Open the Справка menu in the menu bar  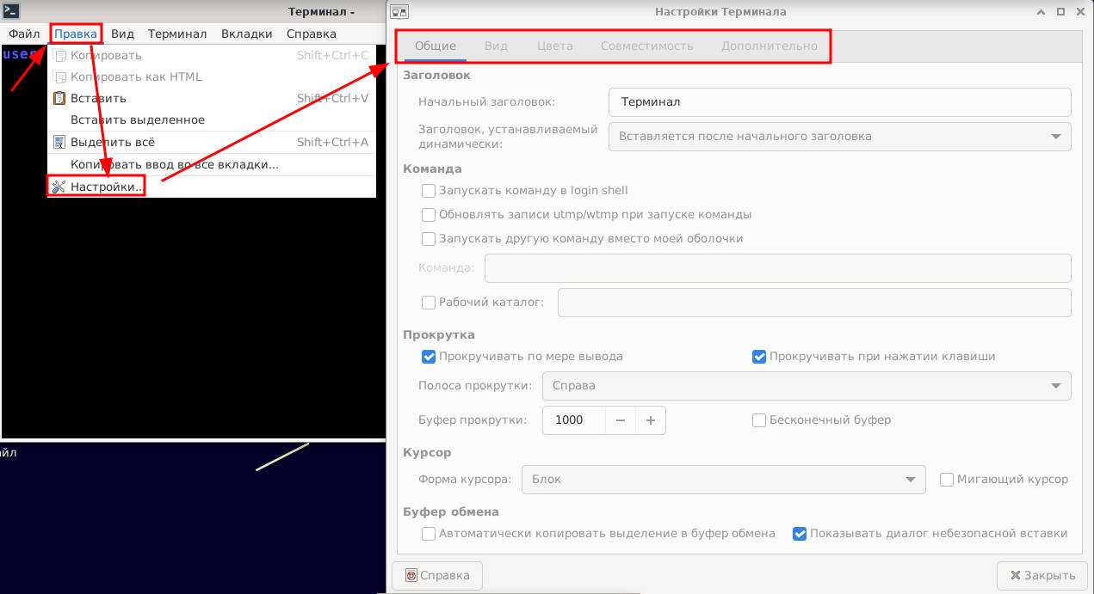click(312, 34)
